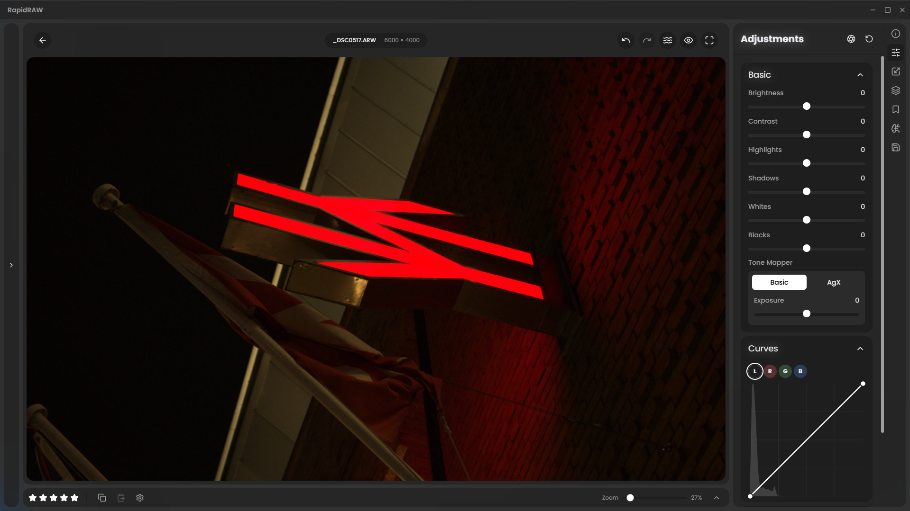Click the fifth rating star

point(74,498)
